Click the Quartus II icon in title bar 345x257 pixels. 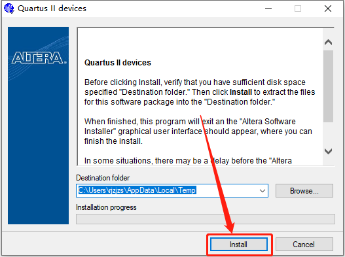(9, 9)
